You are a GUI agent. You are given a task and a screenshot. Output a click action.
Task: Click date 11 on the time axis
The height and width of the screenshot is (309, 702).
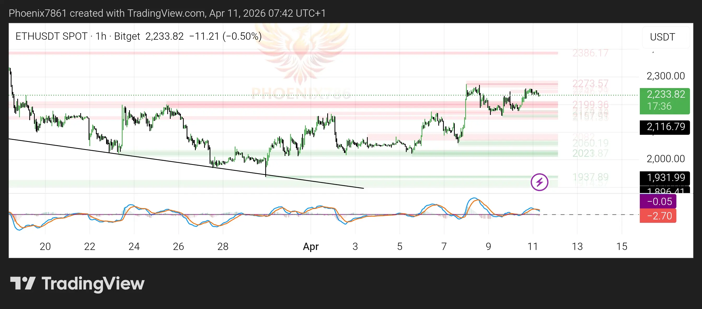click(532, 246)
